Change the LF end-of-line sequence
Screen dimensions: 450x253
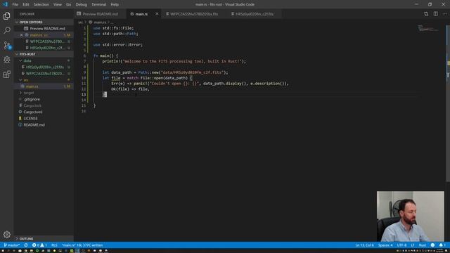(413, 245)
